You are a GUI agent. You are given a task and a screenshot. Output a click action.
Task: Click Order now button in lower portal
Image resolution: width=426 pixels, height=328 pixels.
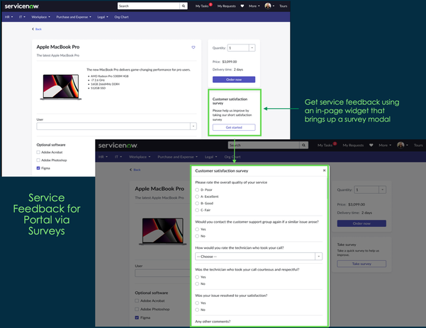[361, 223]
